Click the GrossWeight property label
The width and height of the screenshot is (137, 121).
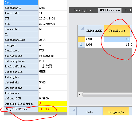21,88
